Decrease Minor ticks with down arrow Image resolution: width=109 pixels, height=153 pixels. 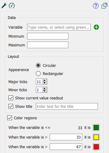[x=45, y=91]
